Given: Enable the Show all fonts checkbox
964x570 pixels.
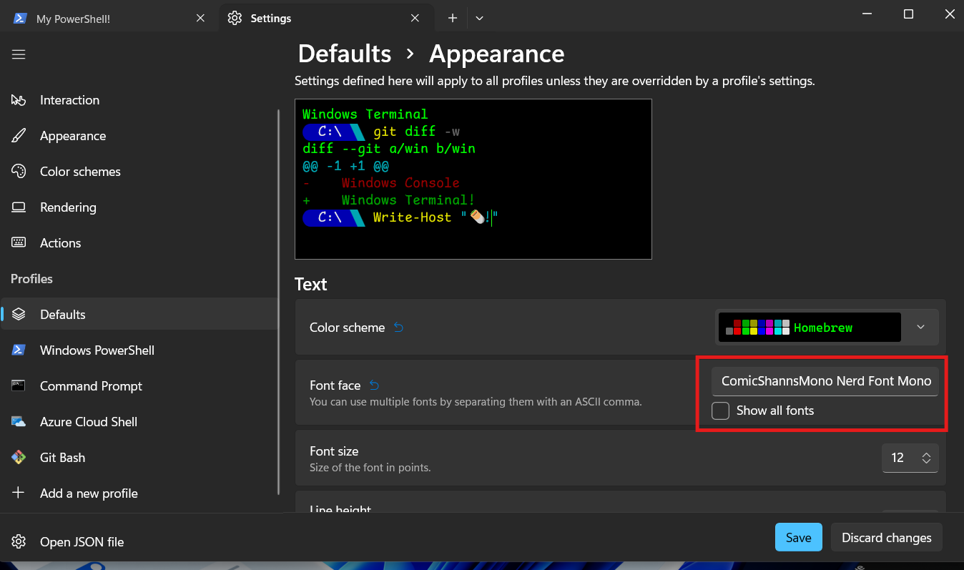Looking at the screenshot, I should click(x=720, y=411).
